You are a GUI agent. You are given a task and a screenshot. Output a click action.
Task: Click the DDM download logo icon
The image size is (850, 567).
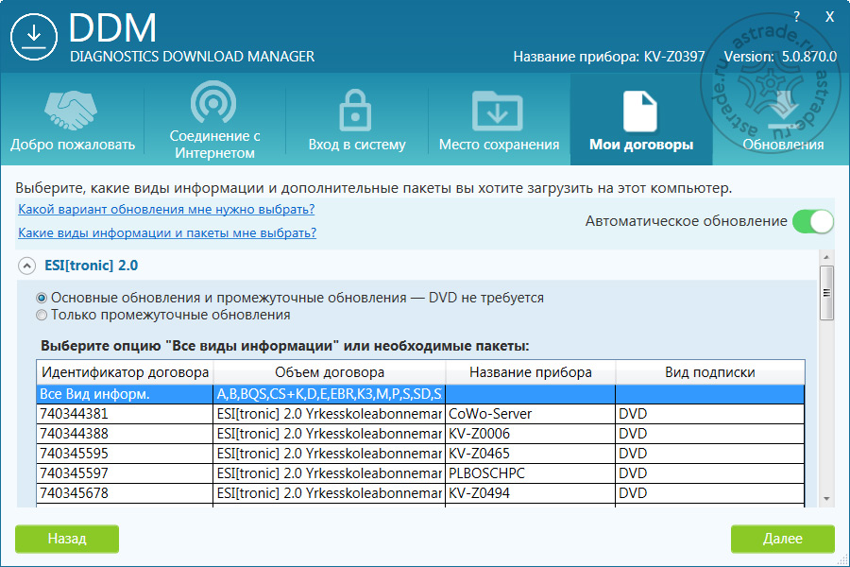34,36
